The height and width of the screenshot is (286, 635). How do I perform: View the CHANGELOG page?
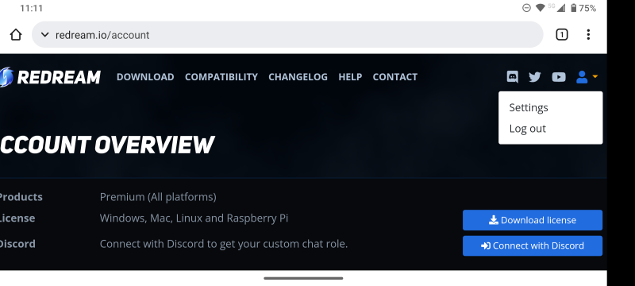[x=298, y=77]
